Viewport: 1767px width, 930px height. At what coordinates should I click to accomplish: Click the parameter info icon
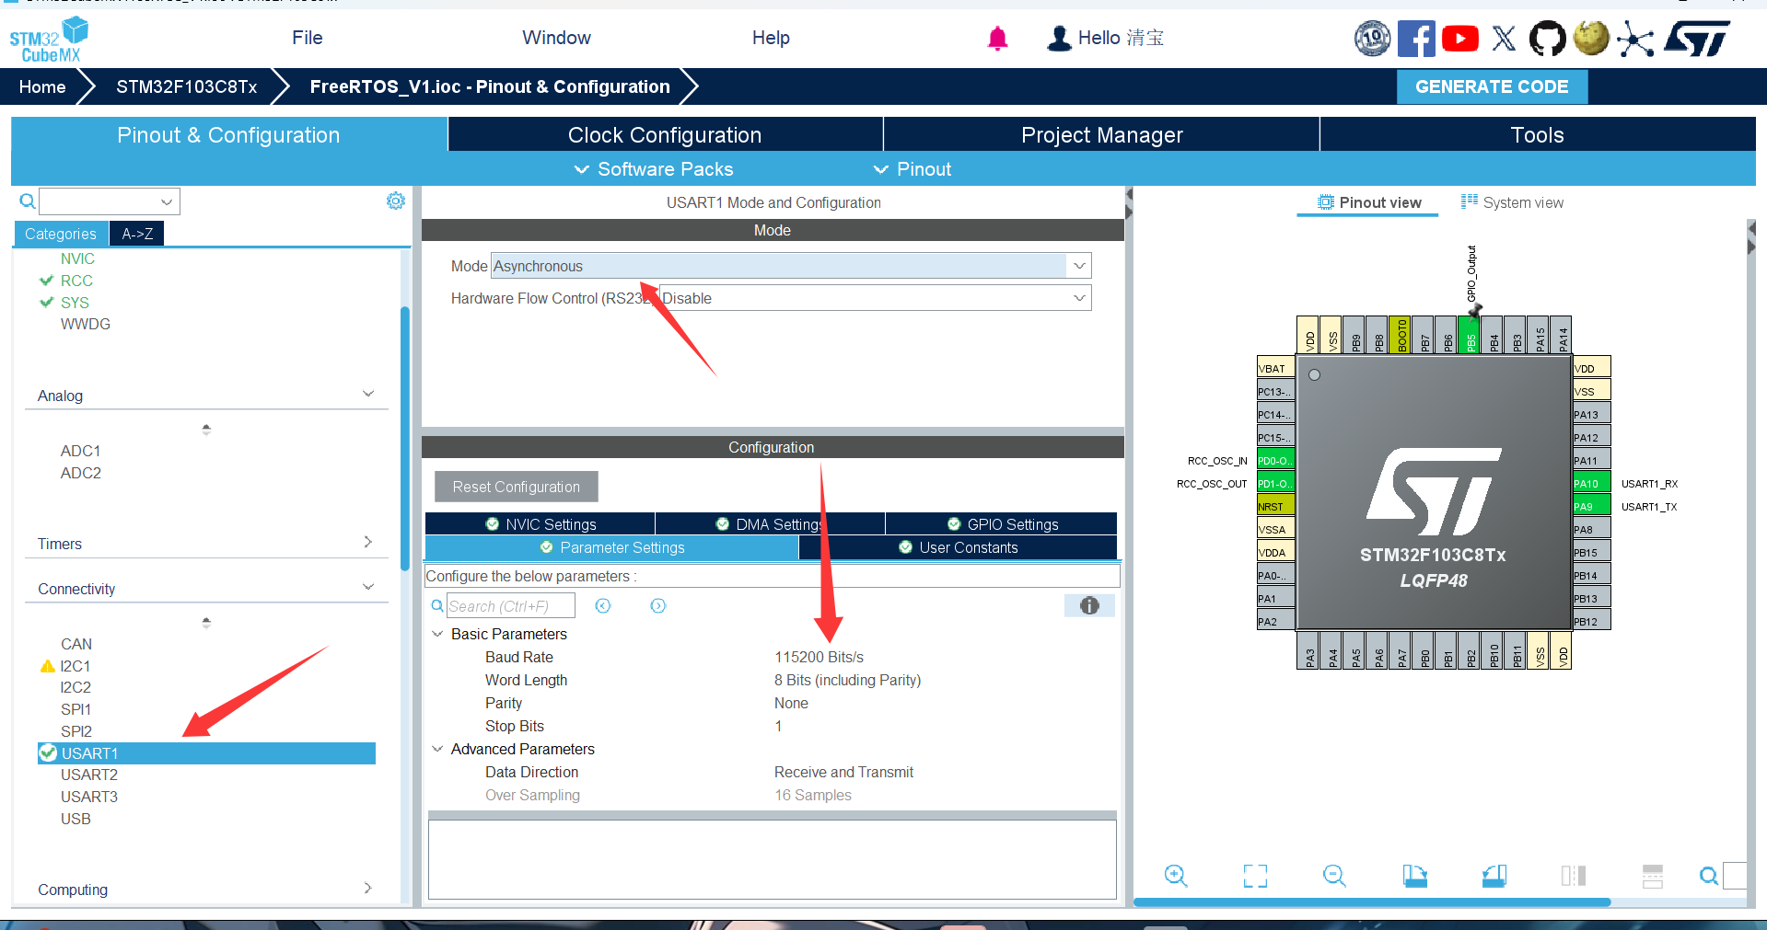(x=1089, y=605)
